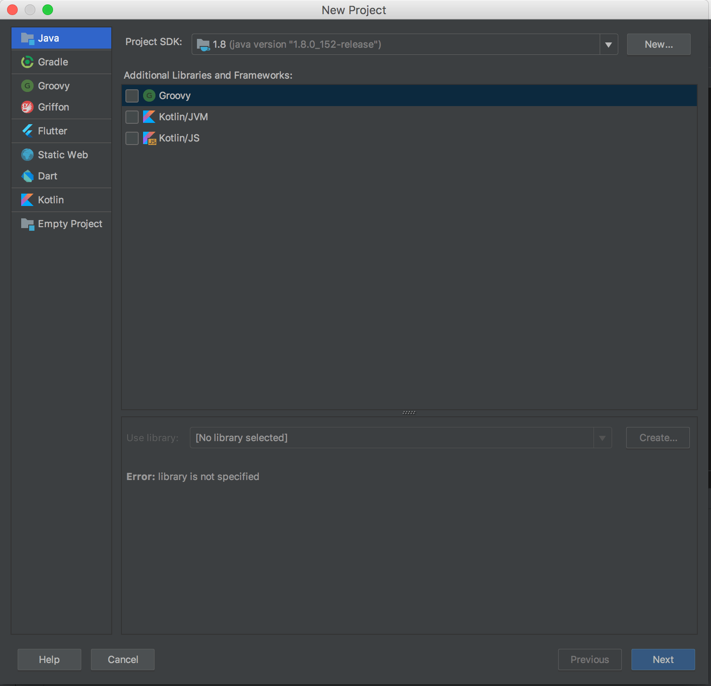
Task: Pick the Groovy icon in the left sidebar
Action: click(27, 86)
